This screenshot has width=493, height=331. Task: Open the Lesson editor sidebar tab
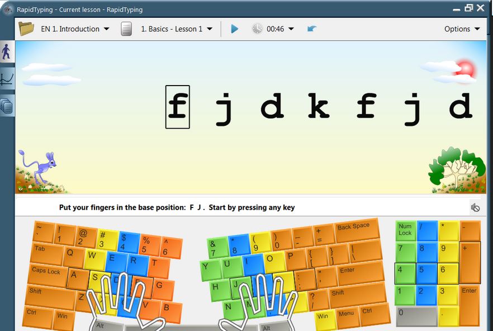point(7,106)
